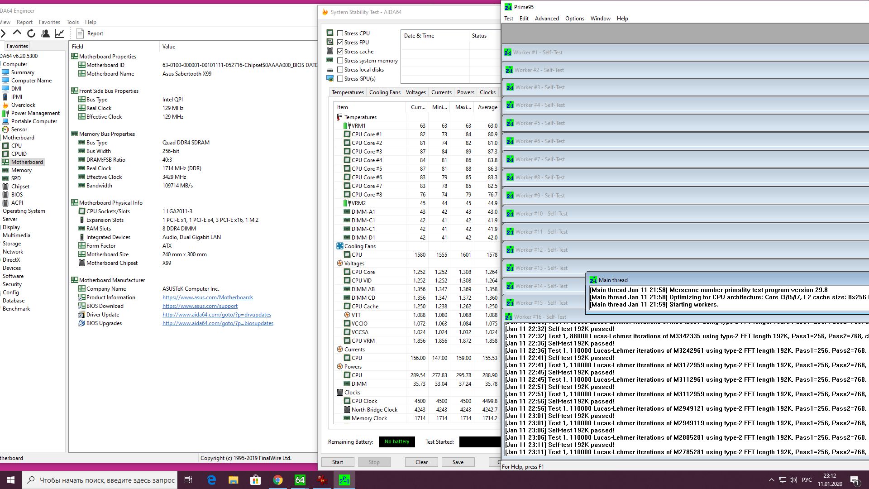
Task: Select the Overclock tree item
Action: point(23,105)
